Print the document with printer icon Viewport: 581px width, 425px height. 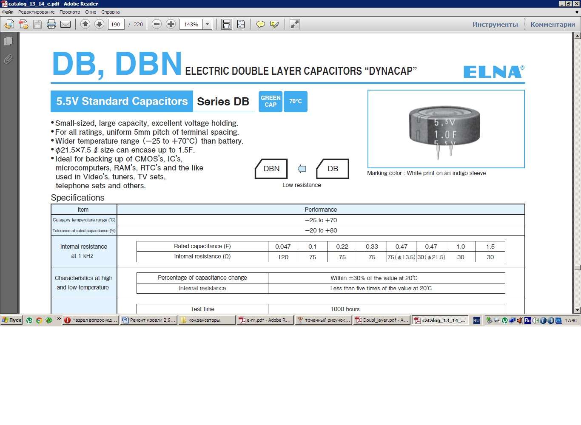pyautogui.click(x=51, y=24)
